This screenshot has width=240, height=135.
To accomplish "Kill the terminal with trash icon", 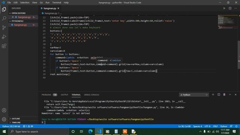I will (224, 94).
